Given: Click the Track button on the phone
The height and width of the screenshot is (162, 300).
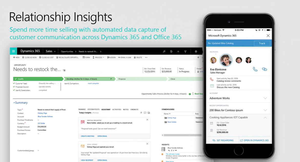Looking at the screenshot, I should click(x=262, y=43).
